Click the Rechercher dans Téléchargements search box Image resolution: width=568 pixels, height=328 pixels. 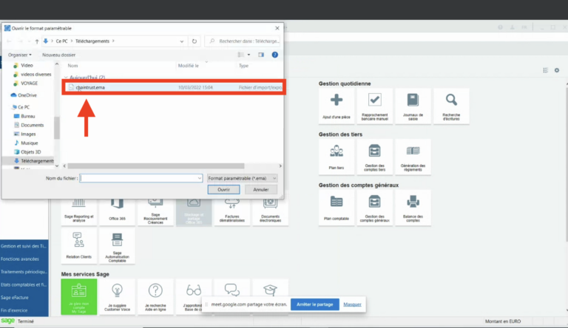click(243, 41)
